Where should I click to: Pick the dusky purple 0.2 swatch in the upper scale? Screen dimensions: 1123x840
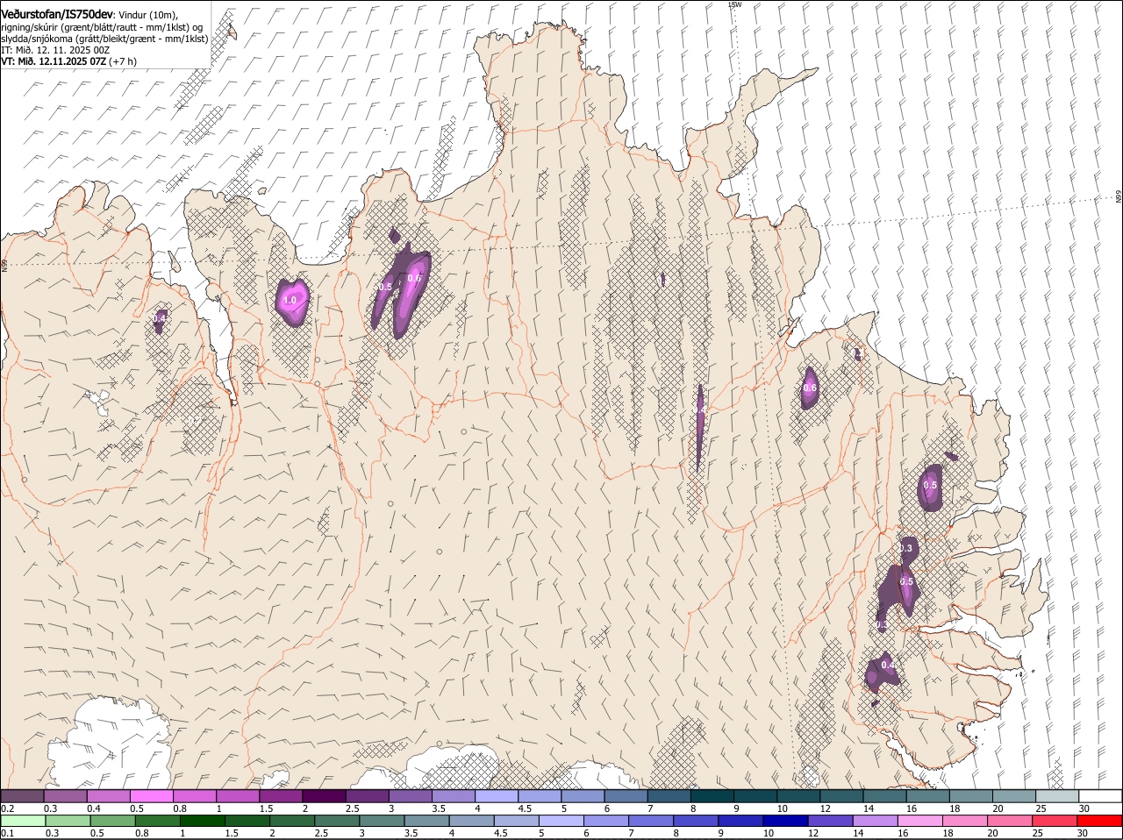[x=22, y=795]
